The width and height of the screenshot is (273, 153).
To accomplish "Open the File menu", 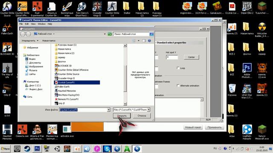I will pos(21,24).
